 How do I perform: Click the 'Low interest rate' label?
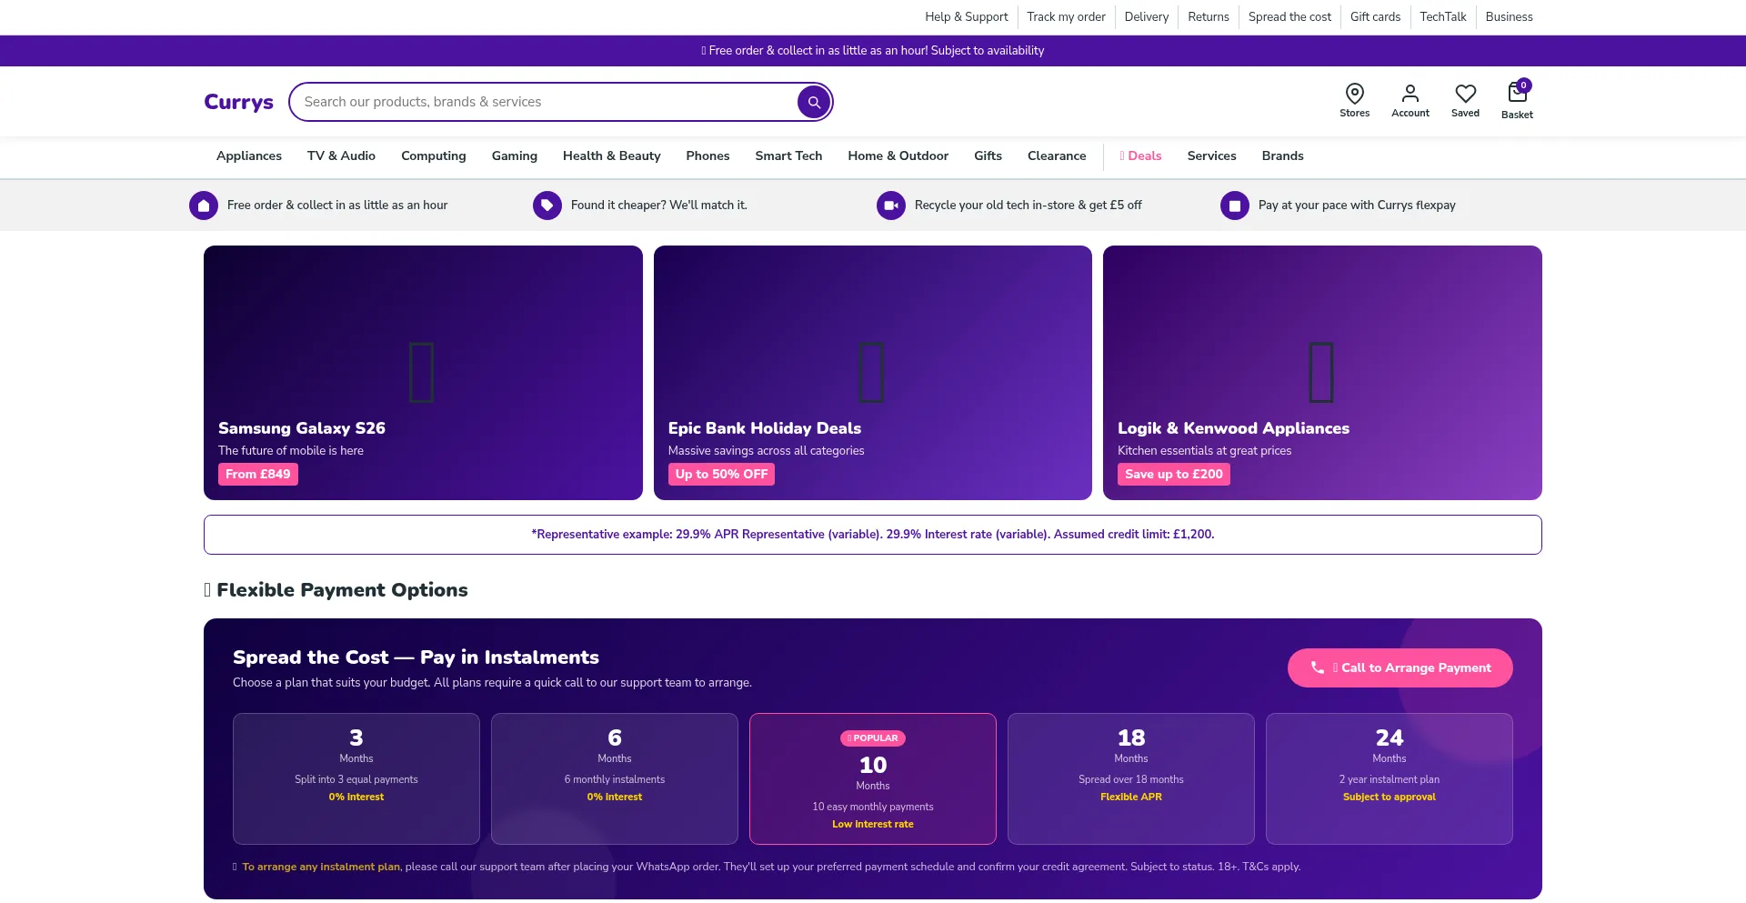click(x=873, y=825)
